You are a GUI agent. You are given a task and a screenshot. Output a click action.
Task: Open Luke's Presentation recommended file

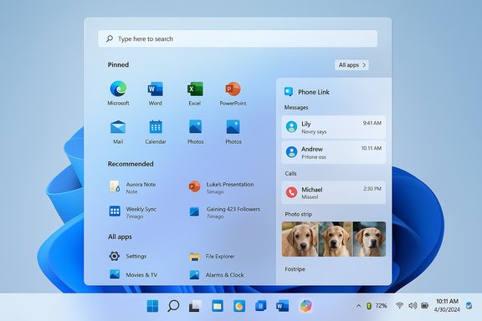coord(221,187)
